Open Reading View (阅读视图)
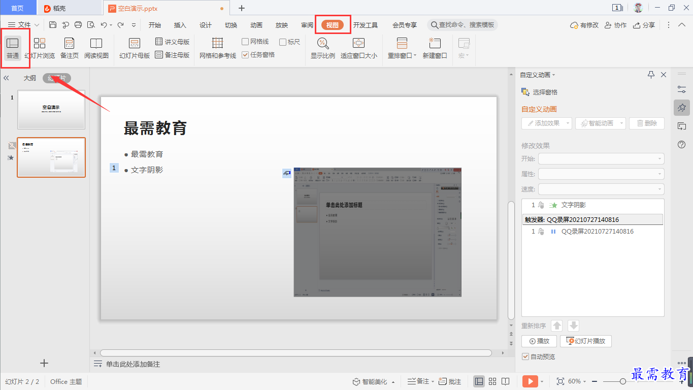This screenshot has width=693, height=390. coord(96,48)
